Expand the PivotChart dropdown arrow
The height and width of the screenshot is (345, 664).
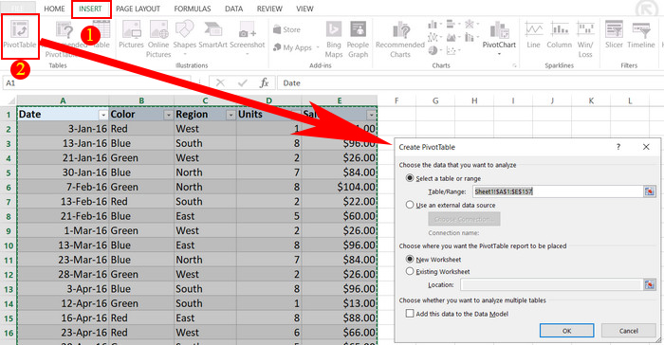pos(499,54)
